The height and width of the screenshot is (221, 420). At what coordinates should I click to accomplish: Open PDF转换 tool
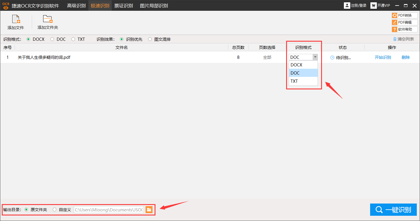(405, 15)
